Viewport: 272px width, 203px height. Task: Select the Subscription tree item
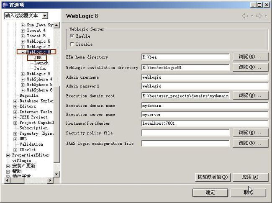pyautogui.click(x=33, y=128)
